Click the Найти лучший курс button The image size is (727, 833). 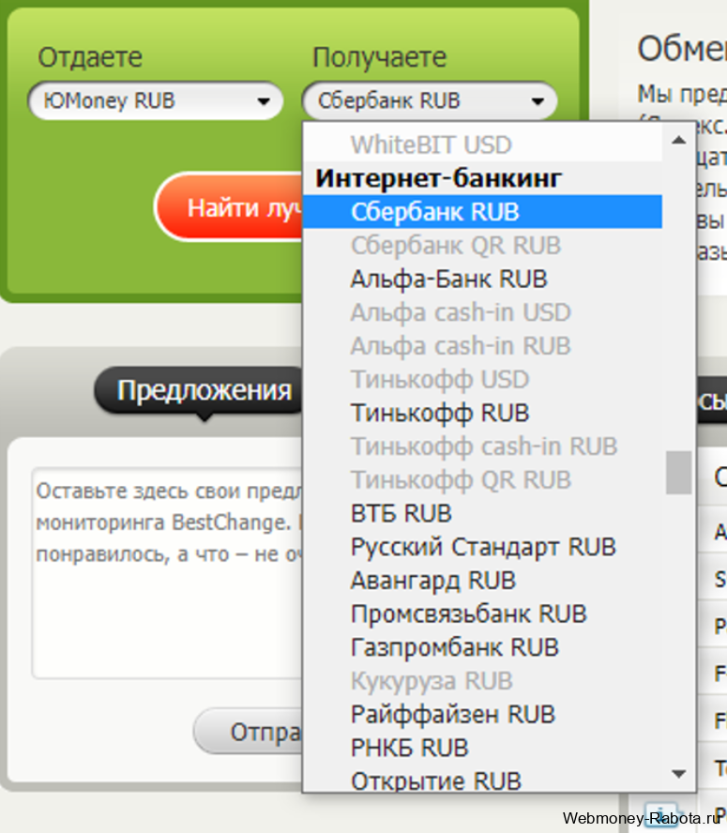click(x=229, y=207)
